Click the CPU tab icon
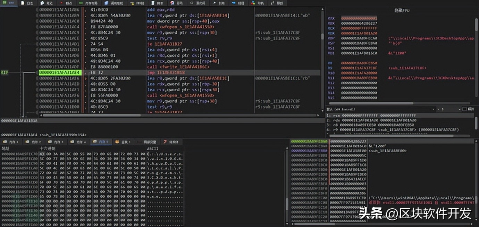This screenshot has height=227, width=479. 5,3
